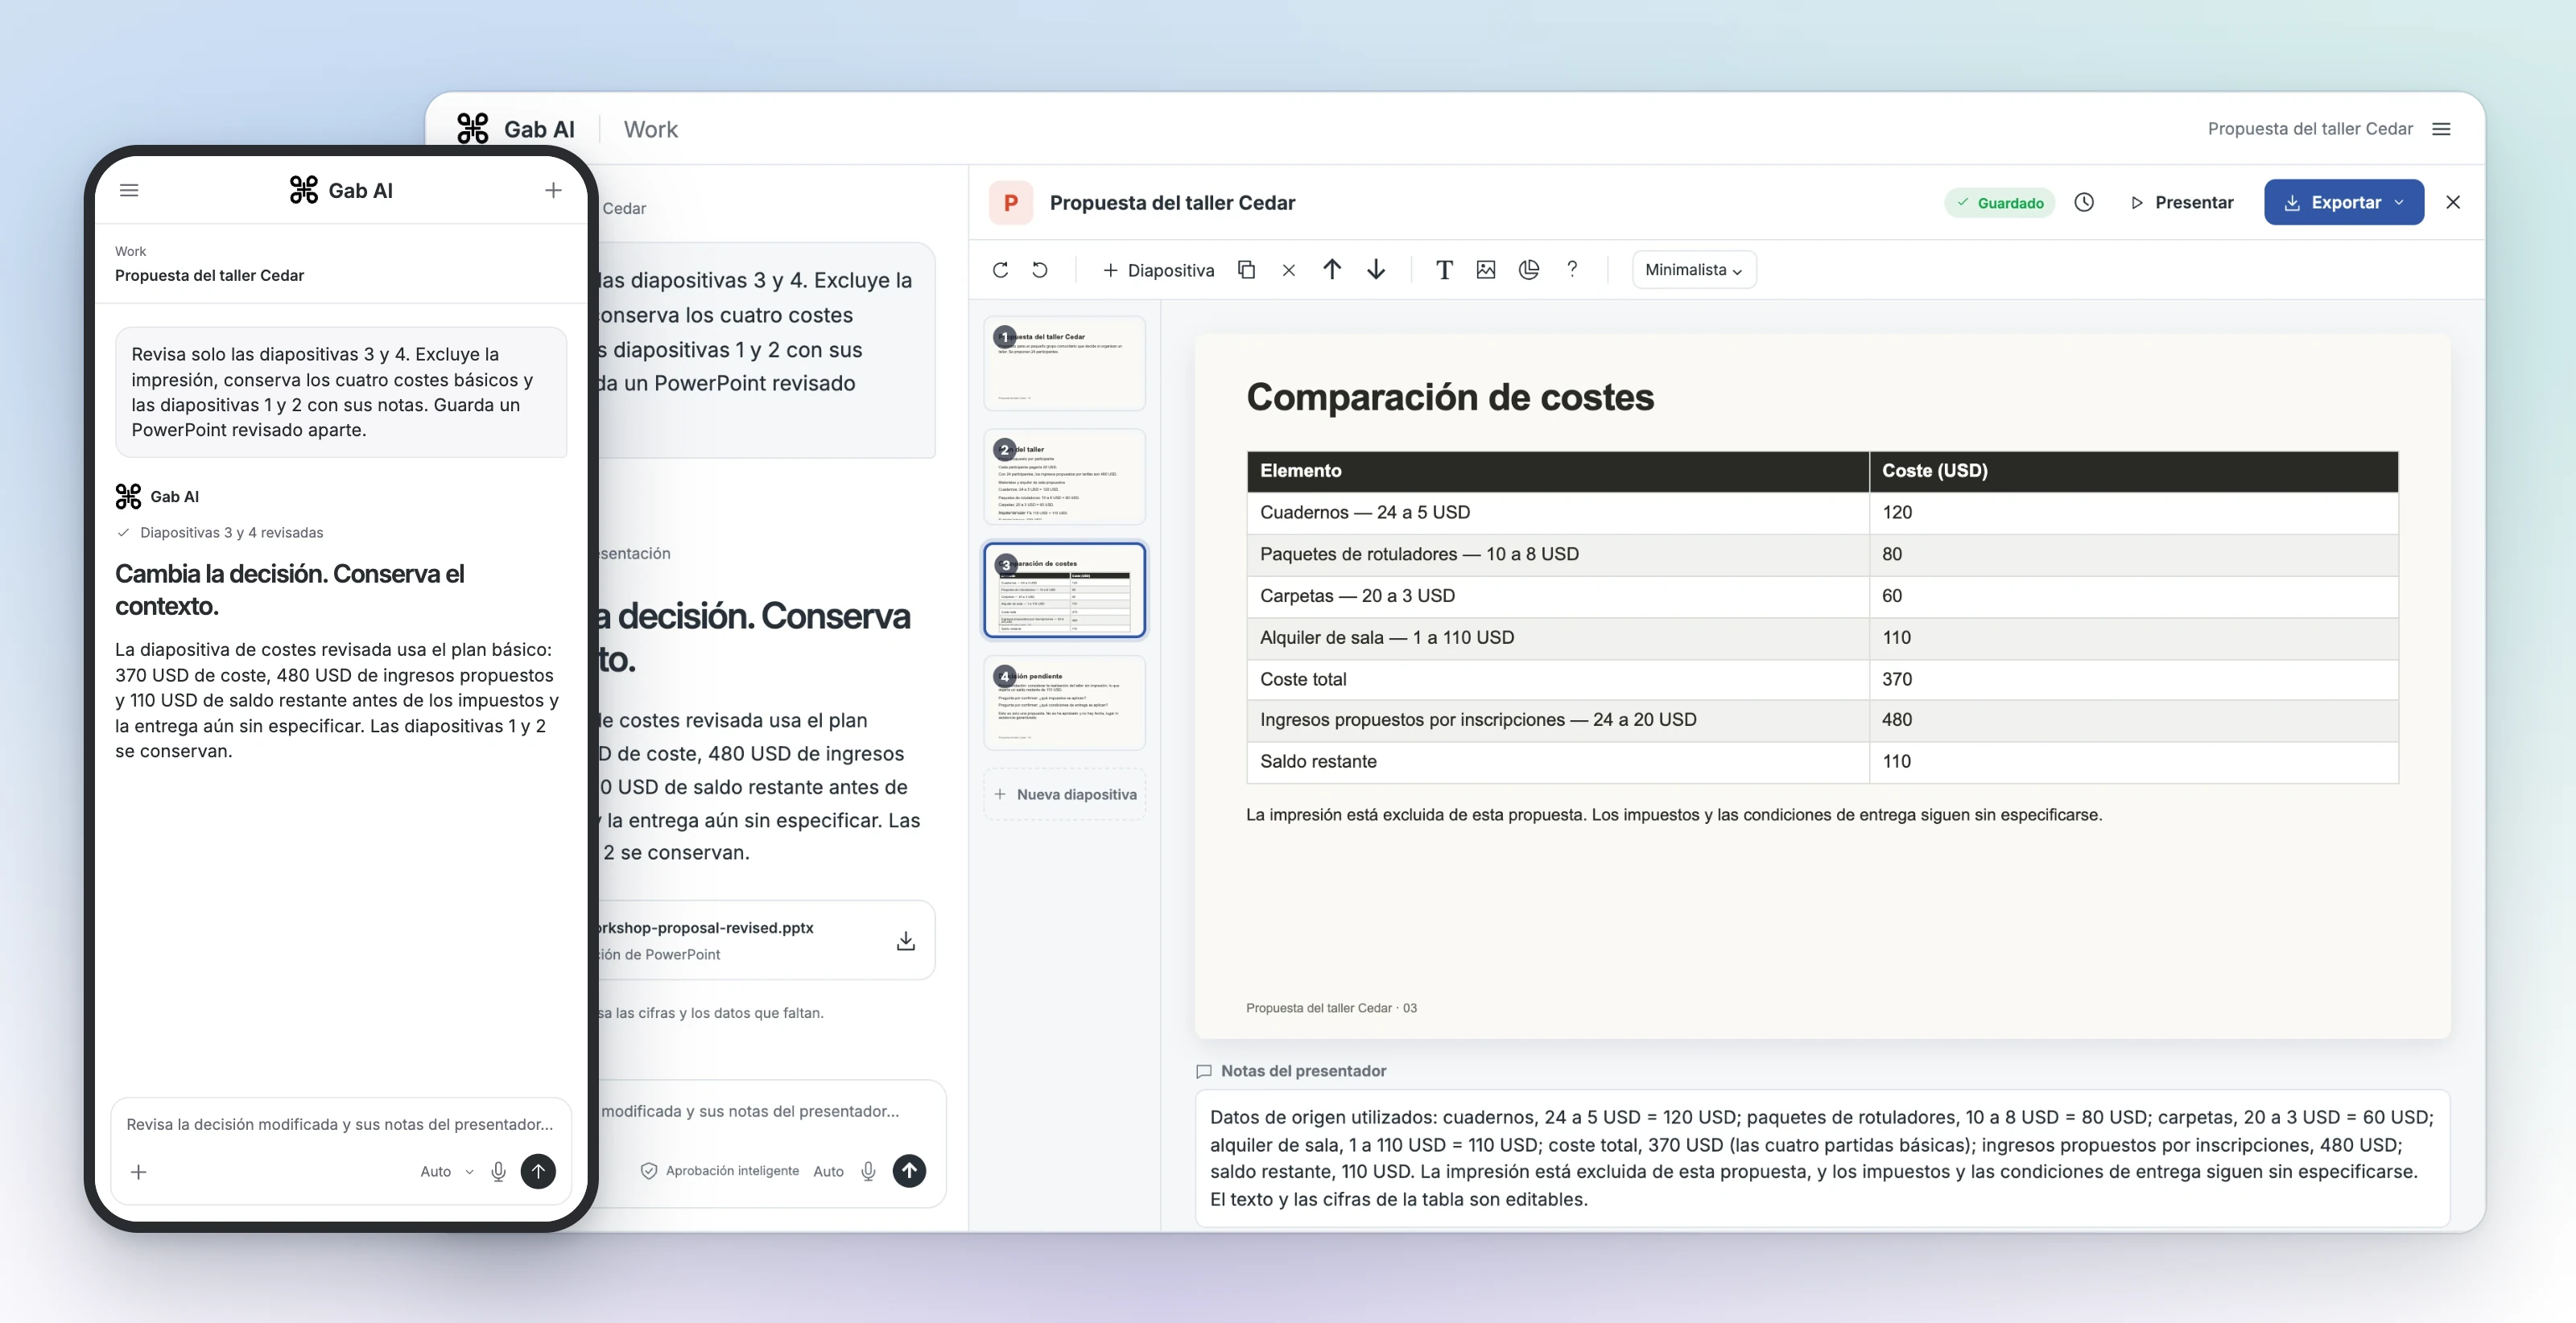Screen dimensions: 2576x1323
Task: Open the top-right hamburger menu of the desktop window
Action: point(2441,129)
